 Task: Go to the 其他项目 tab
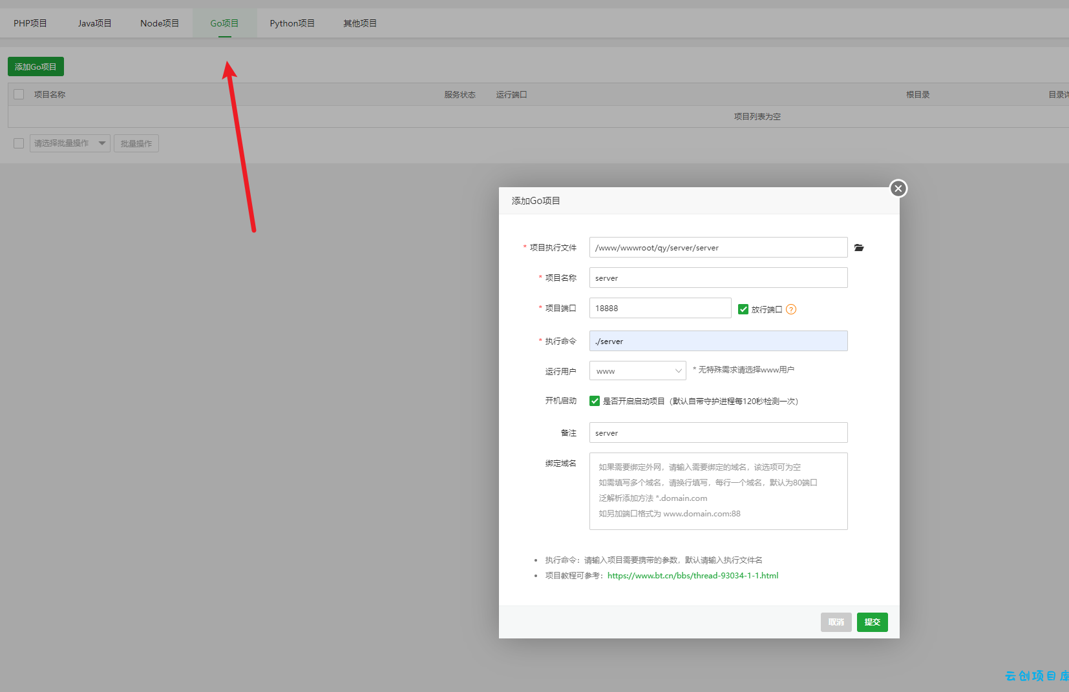pyautogui.click(x=360, y=23)
